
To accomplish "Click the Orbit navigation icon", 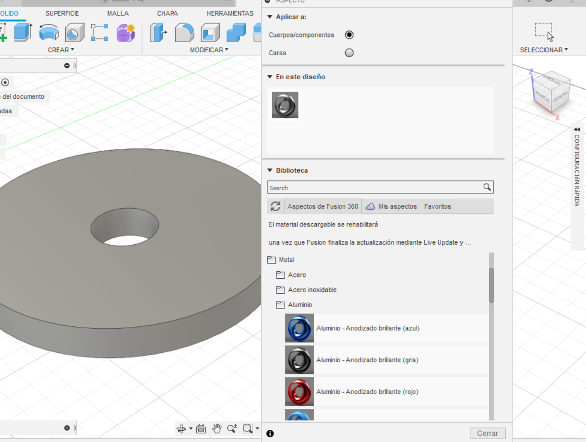I will click(x=181, y=429).
